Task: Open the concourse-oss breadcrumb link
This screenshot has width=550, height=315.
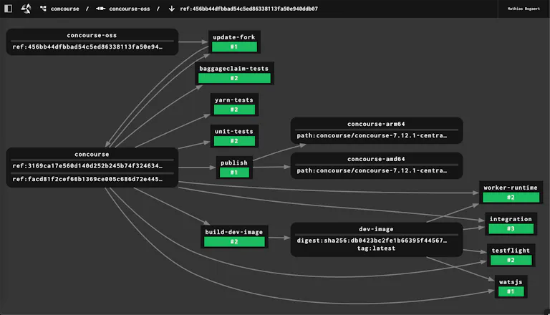Action: [130, 9]
